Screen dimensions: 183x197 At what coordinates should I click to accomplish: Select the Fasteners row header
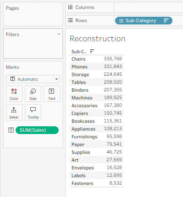[82, 183]
